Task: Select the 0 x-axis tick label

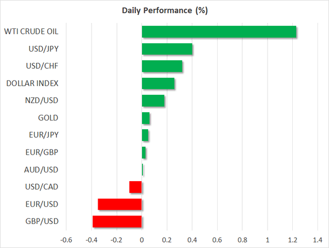Action: 142,240
